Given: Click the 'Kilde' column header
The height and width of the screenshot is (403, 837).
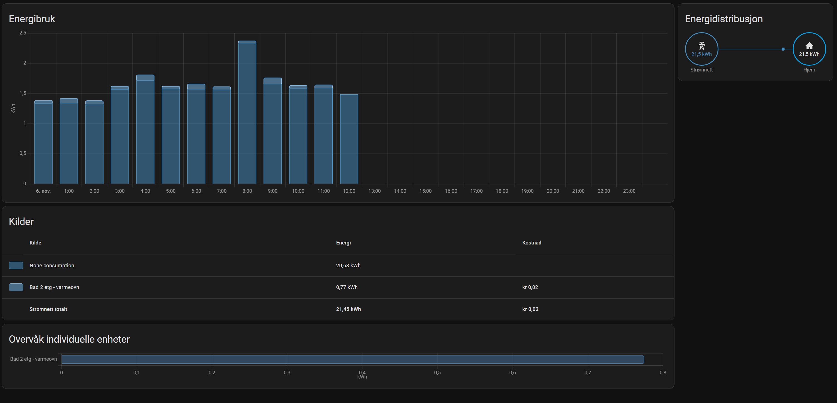Looking at the screenshot, I should pos(35,243).
